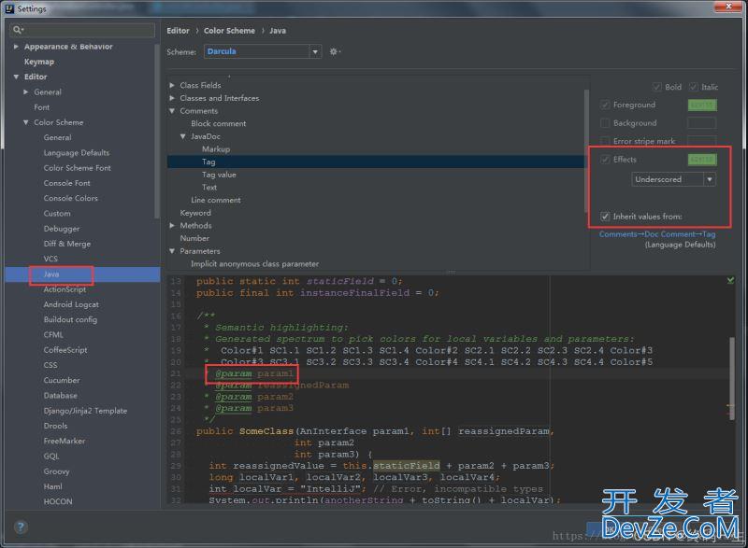Toggle the Effects checkbox
This screenshot has height=548, width=748.
coord(605,160)
